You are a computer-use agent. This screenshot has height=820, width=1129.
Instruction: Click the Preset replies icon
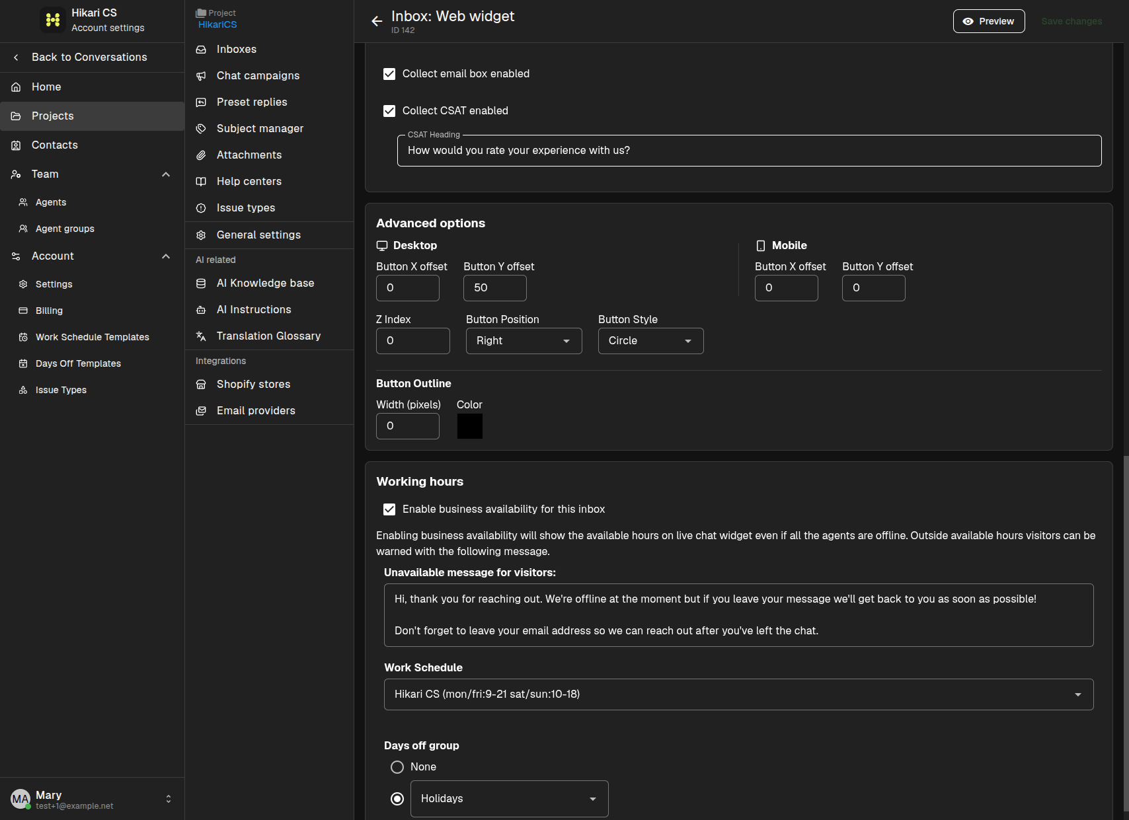[201, 102]
